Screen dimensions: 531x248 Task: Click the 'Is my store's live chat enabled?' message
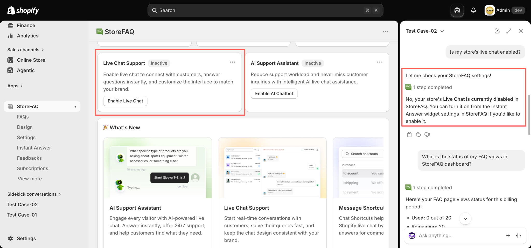click(485, 52)
